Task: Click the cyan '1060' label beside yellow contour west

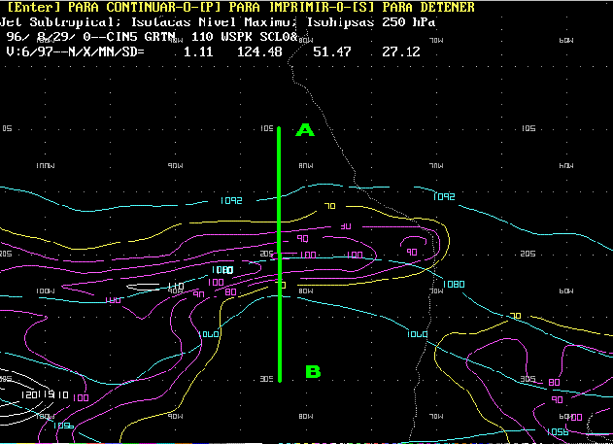Action: point(209,334)
